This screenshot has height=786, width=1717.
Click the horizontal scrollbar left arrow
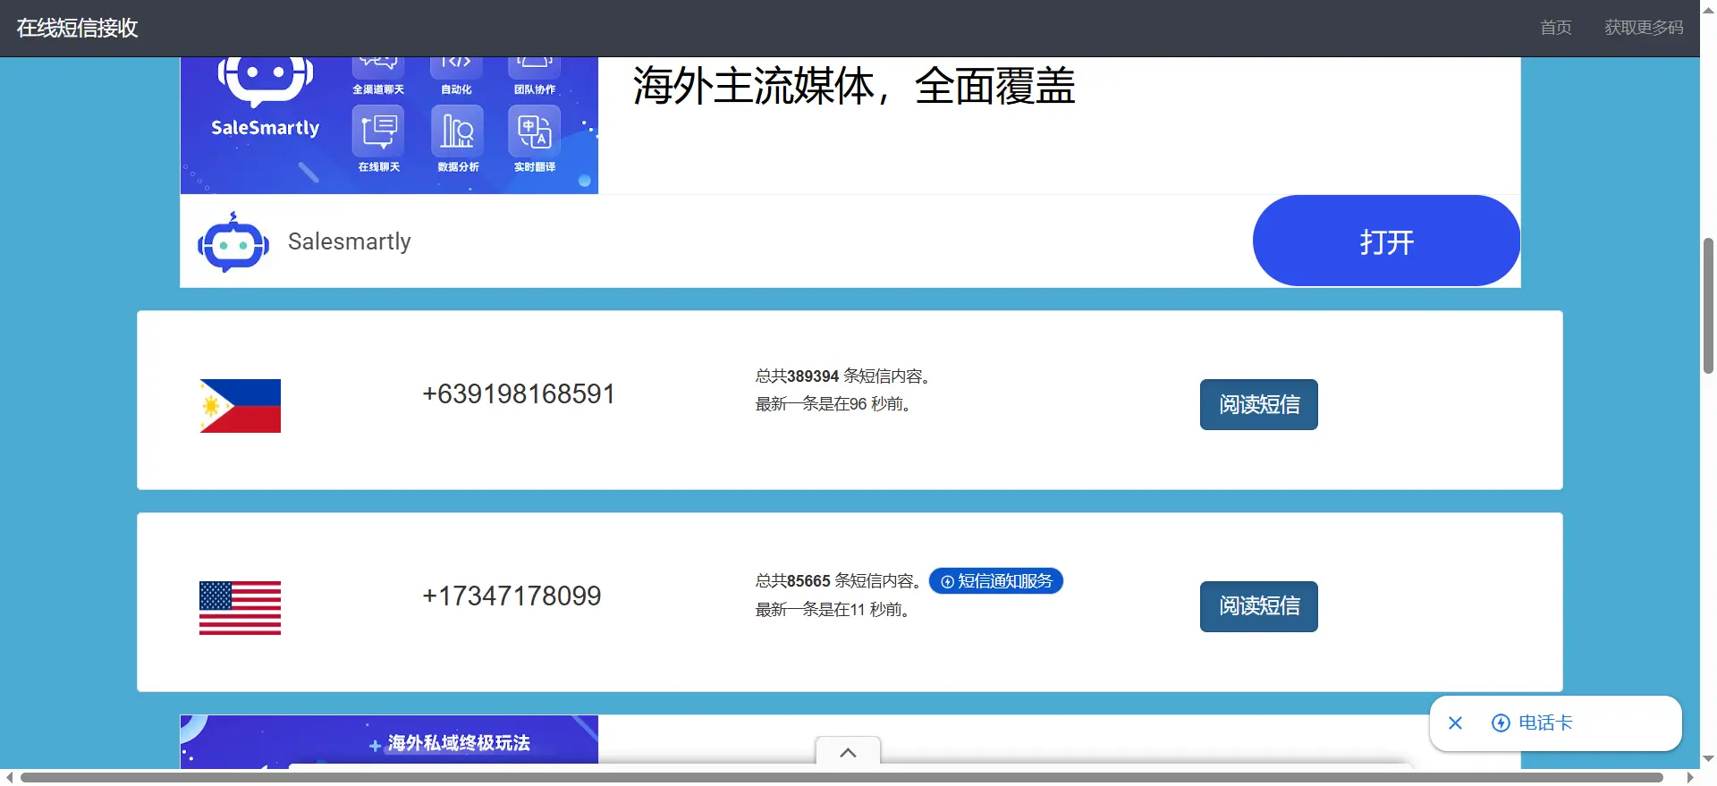pyautogui.click(x=9, y=777)
